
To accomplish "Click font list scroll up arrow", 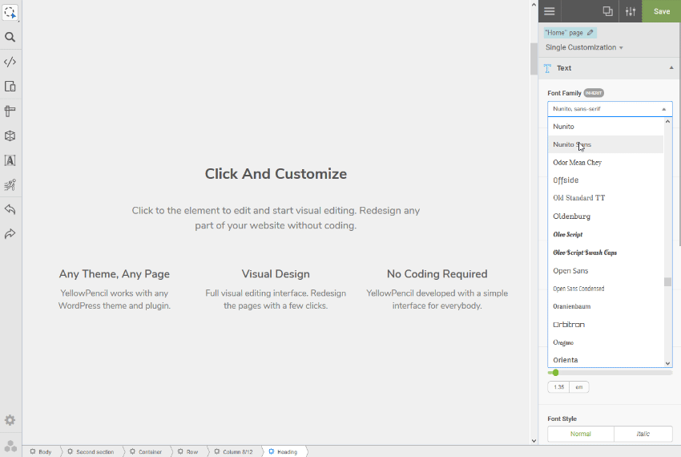I will [668, 122].
